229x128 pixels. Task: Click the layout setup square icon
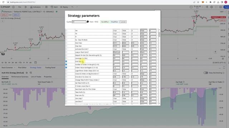point(191,7)
